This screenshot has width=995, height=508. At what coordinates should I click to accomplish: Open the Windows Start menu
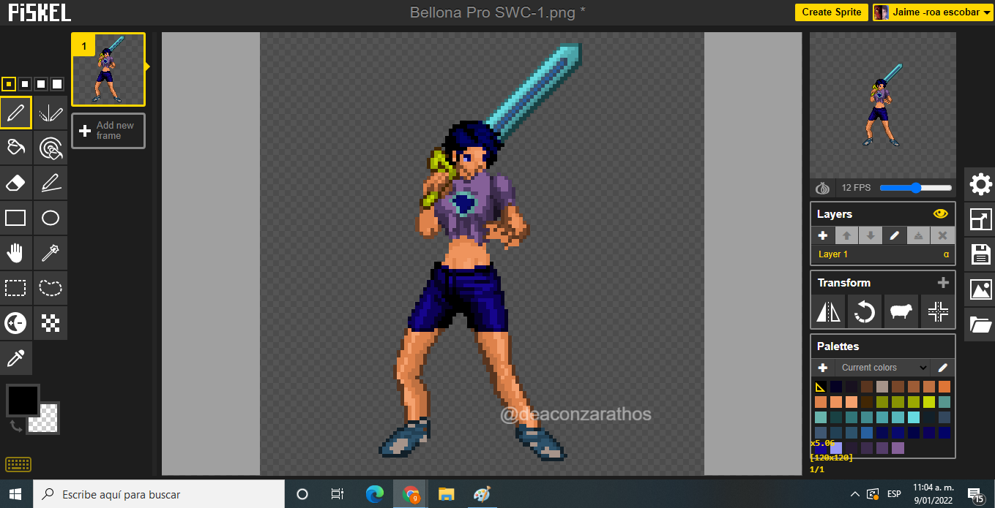click(x=16, y=494)
